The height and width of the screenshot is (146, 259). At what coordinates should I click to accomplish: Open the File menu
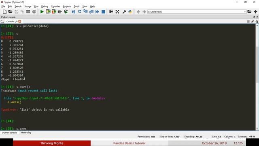pyautogui.click(x=3, y=6)
